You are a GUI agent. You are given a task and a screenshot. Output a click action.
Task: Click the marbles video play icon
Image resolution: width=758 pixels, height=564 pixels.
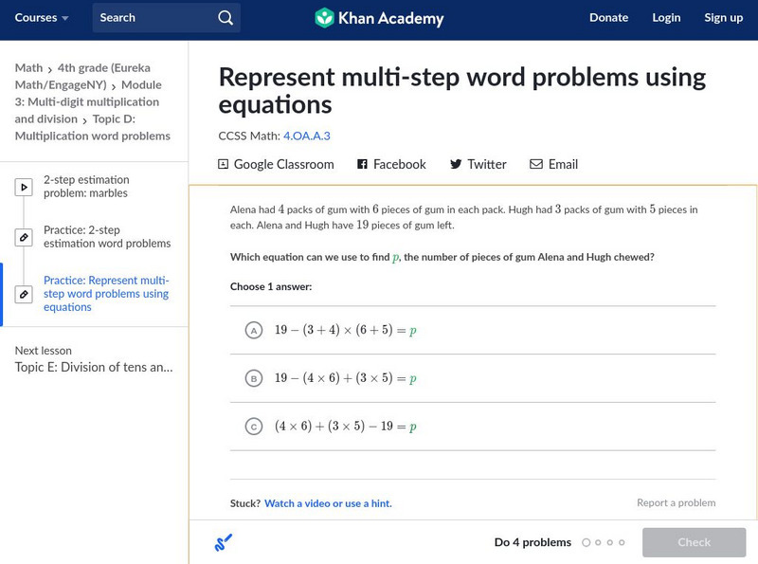23,188
